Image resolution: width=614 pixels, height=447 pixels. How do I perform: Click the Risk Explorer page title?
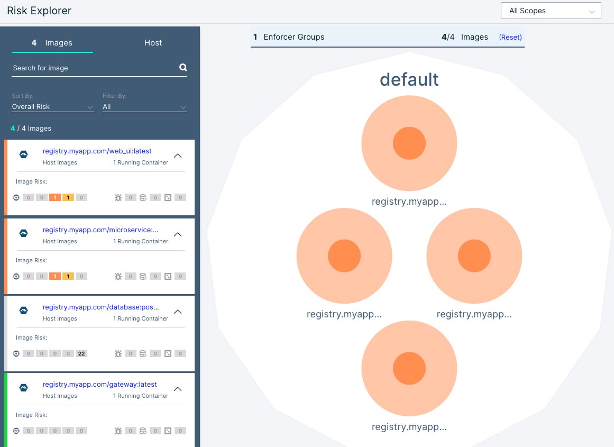pyautogui.click(x=39, y=11)
